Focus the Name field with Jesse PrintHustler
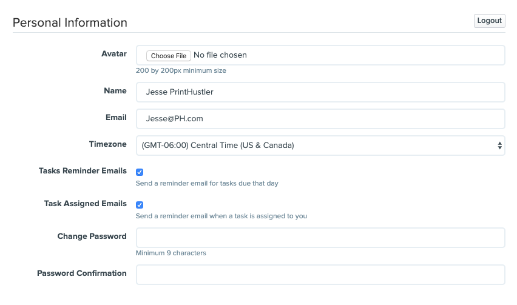 [x=320, y=92]
